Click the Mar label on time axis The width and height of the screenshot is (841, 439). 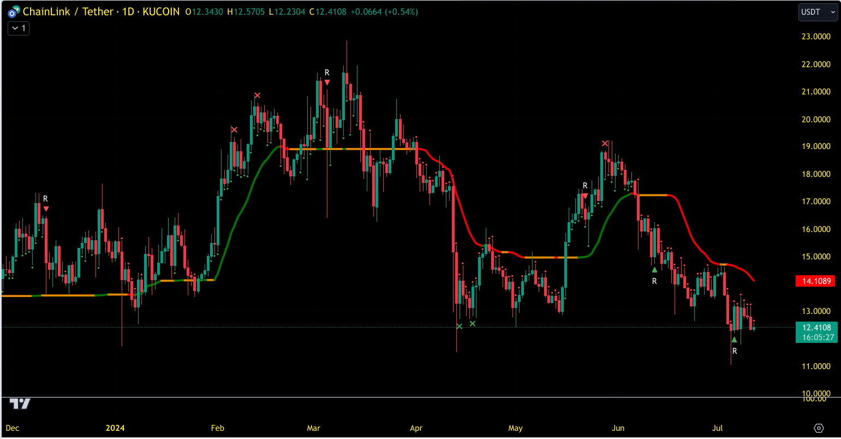313,428
